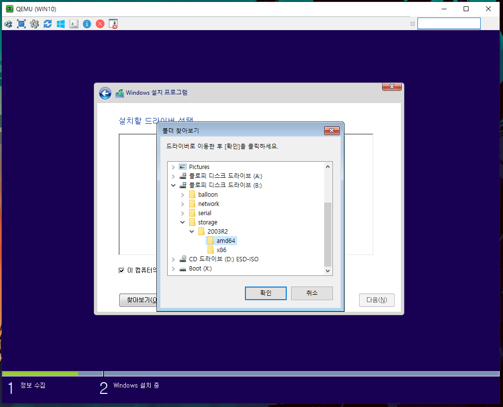Expand the network folder node
Image resolution: width=503 pixels, height=407 pixels.
(x=183, y=204)
